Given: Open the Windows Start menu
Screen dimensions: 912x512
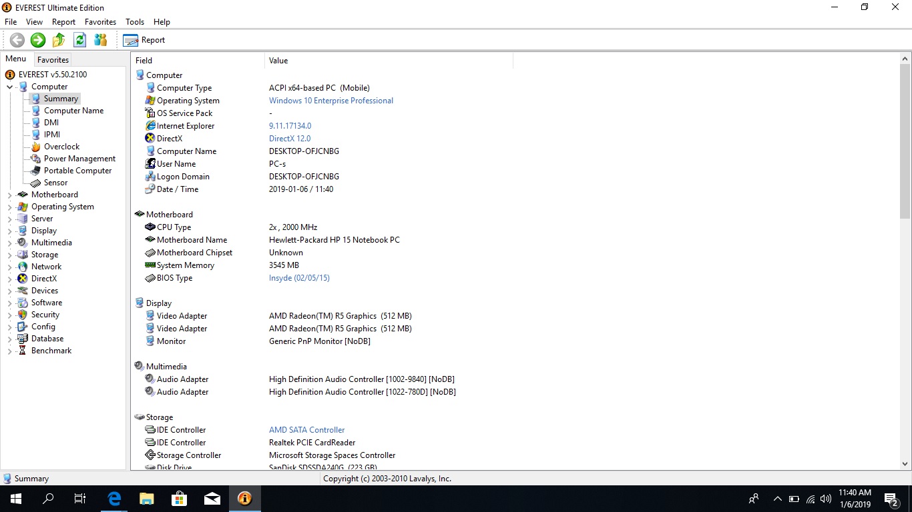Looking at the screenshot, I should (16, 499).
